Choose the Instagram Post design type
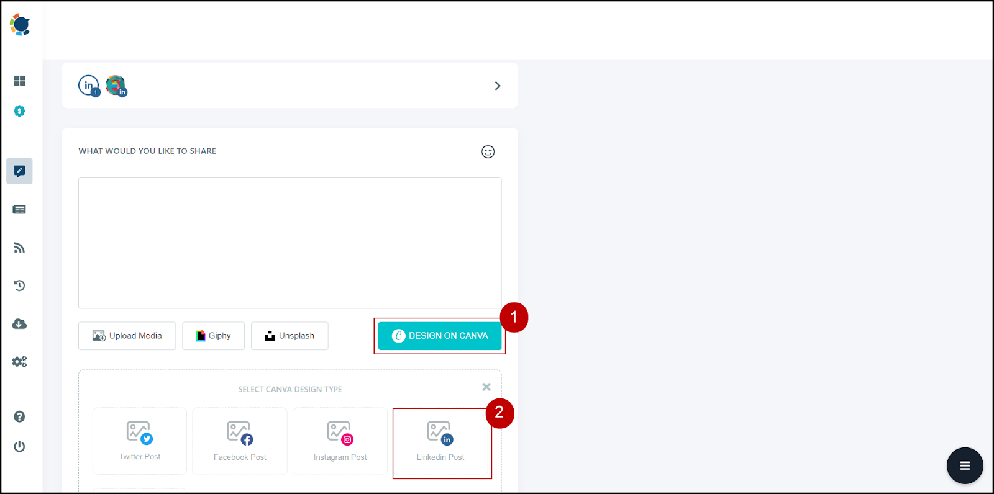994x494 pixels. (340, 441)
